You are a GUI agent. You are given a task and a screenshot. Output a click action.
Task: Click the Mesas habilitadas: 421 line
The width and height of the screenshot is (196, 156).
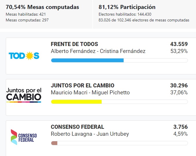click(x=26, y=14)
